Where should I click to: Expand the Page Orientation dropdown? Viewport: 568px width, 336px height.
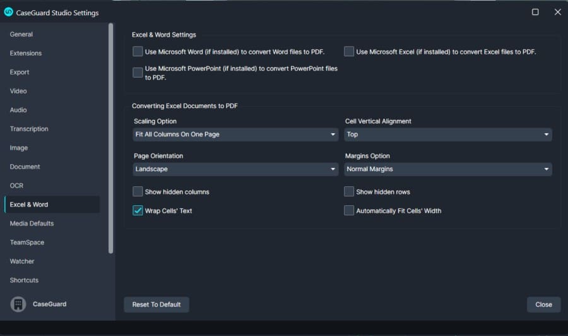[235, 169]
